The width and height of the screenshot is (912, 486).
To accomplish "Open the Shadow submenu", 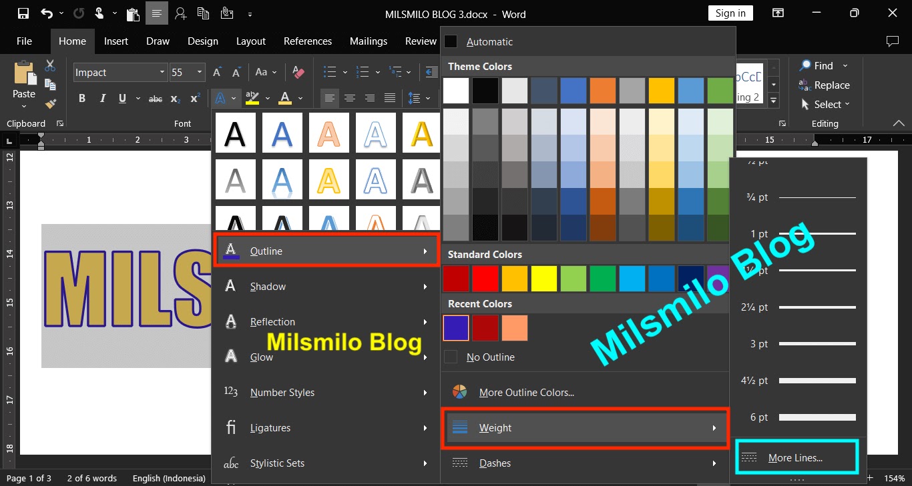I will 326,287.
